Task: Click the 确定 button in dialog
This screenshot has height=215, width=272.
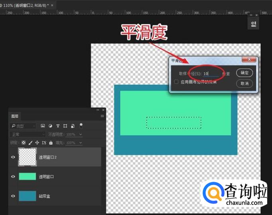Action: 244,73
